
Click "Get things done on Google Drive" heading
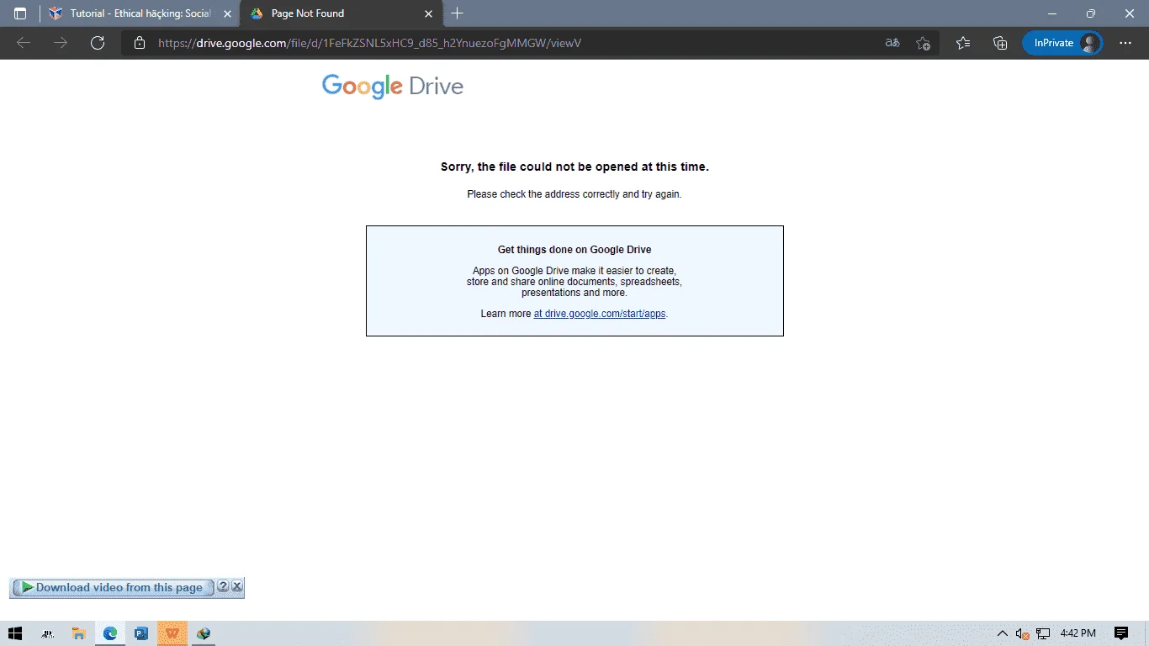coord(574,250)
